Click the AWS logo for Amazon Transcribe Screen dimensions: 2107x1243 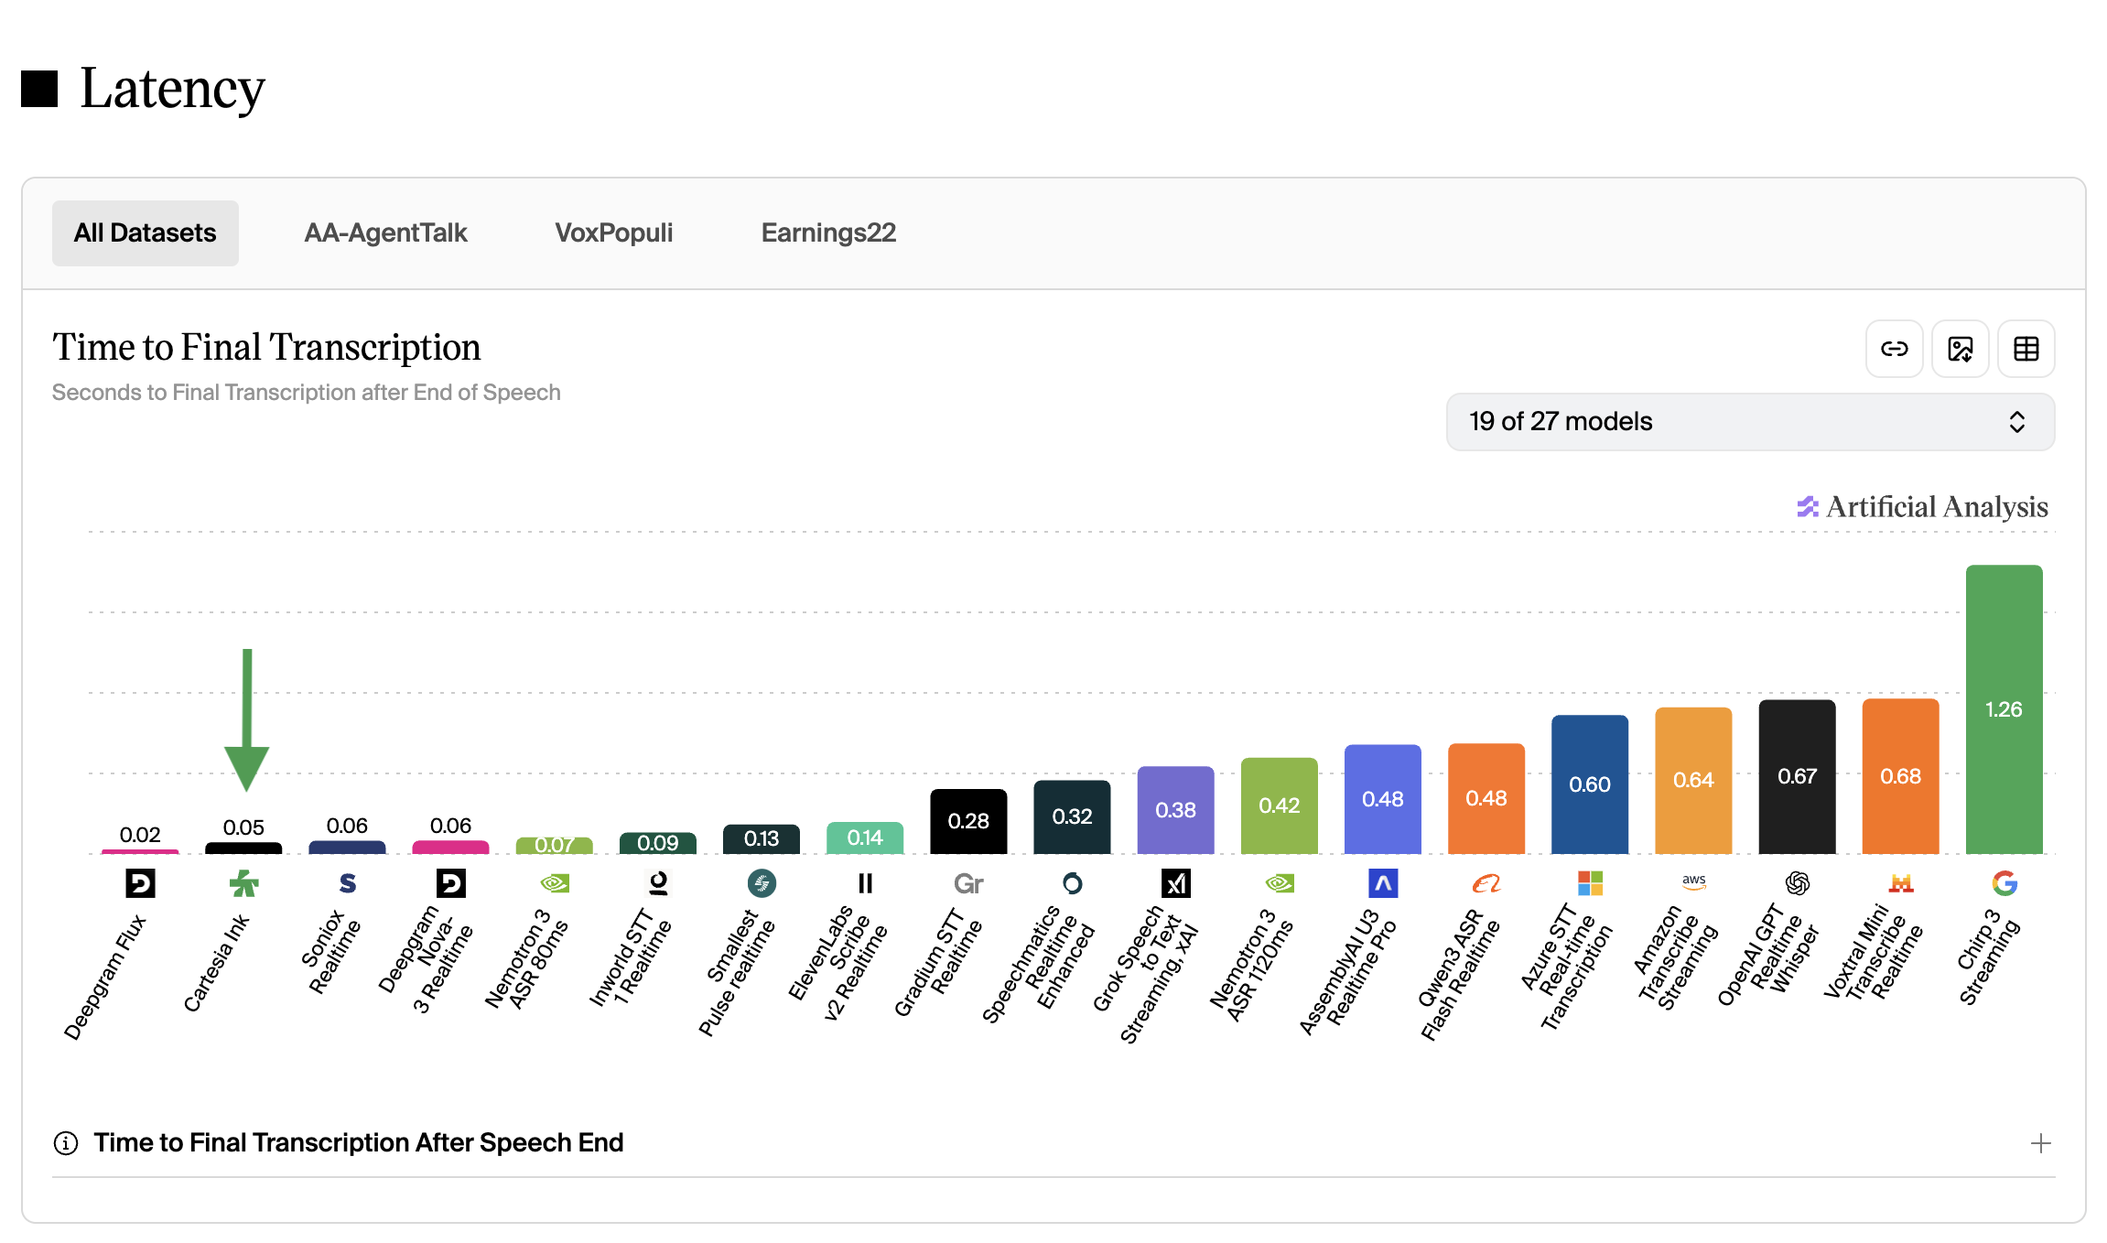pyautogui.click(x=1693, y=882)
